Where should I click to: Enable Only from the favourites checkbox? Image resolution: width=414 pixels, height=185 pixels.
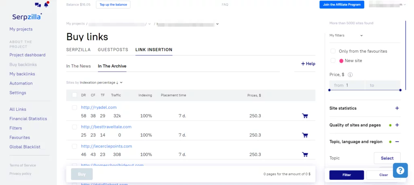[x=333, y=51]
